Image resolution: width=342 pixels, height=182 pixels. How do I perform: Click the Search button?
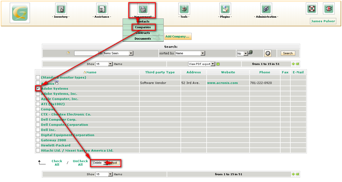(x=288, y=53)
